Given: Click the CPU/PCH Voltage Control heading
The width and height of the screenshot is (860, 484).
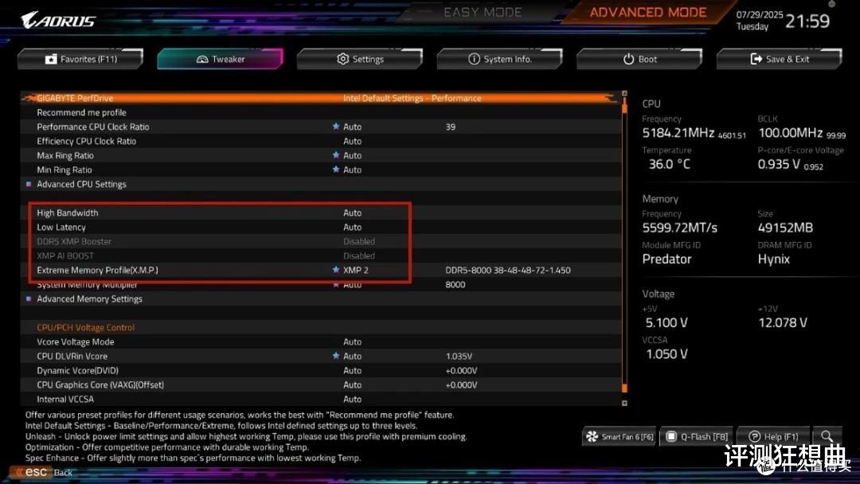Looking at the screenshot, I should coord(85,327).
